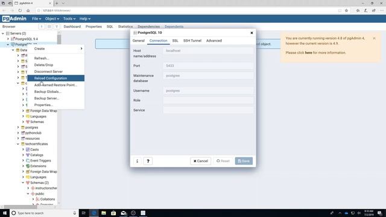Screen dimensions: 386x217
Task: Open File Explorer from the taskbar
Action: [x=104, y=213]
